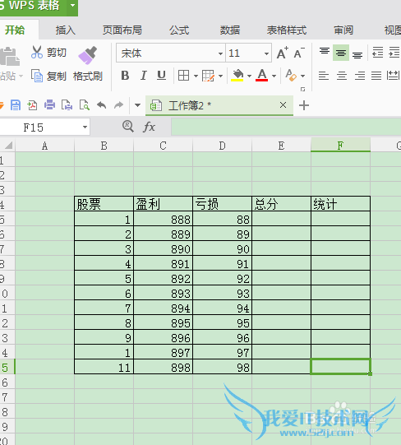Screen dimensions: 401x445
Task: Click the Redo arrow
Action: (x=119, y=105)
